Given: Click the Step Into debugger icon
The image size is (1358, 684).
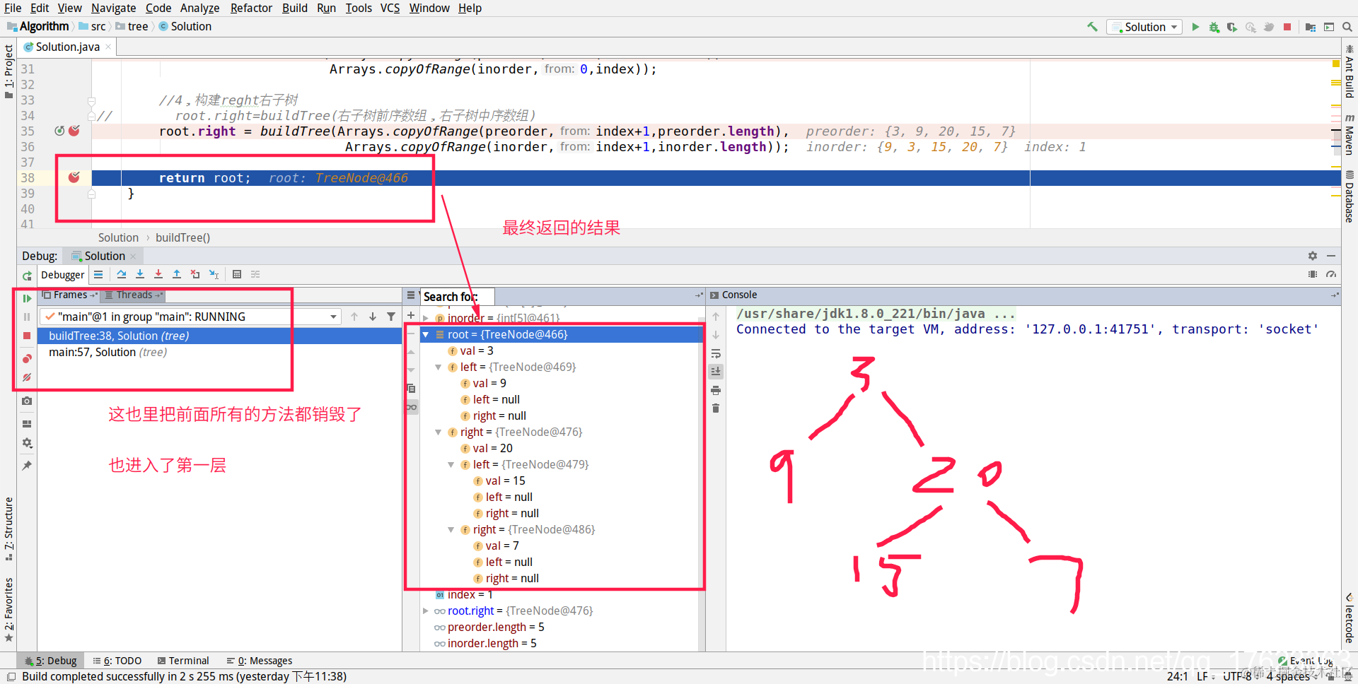Looking at the screenshot, I should (140, 274).
